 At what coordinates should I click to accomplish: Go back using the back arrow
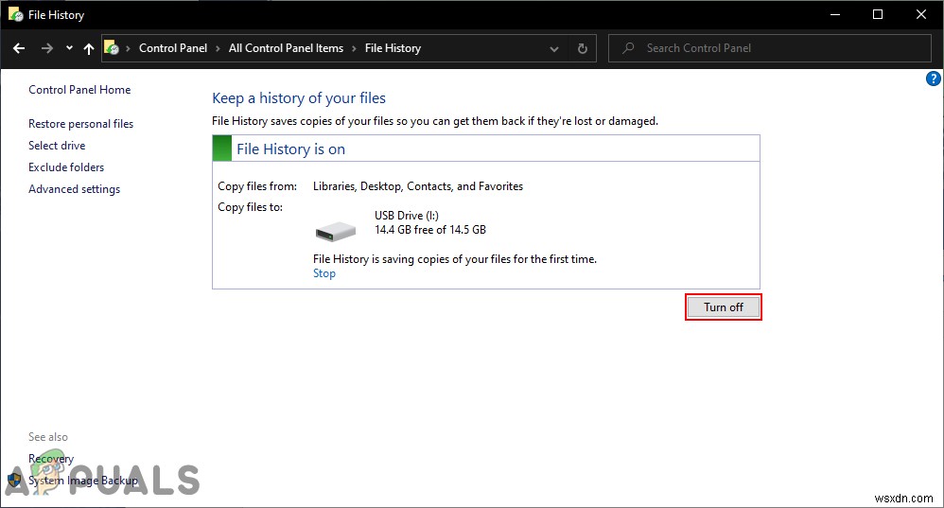(x=19, y=48)
